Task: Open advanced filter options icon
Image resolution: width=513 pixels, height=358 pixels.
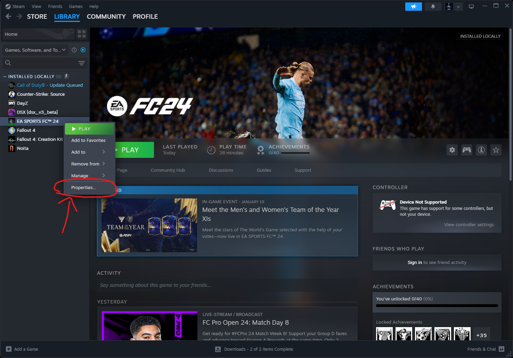Action: click(x=82, y=63)
